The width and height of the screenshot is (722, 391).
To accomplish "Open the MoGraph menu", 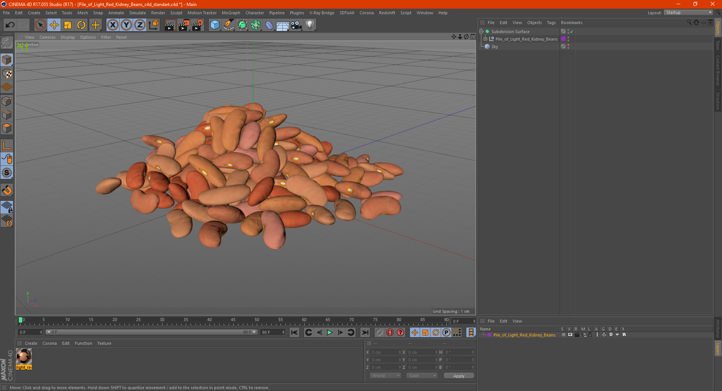I will [x=231, y=13].
